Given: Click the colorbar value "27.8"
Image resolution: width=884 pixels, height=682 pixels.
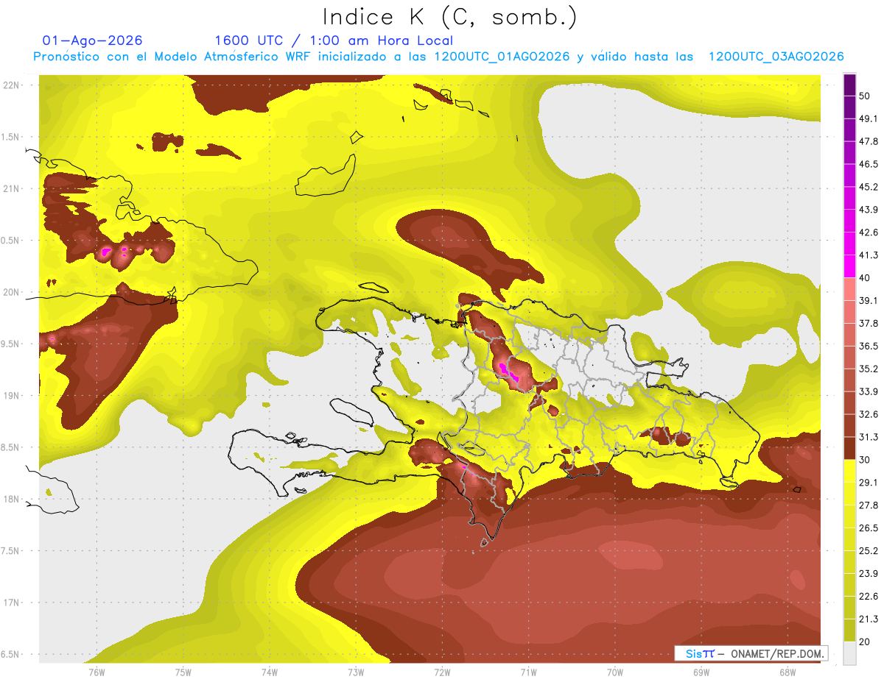Looking at the screenshot, I should click(x=869, y=505).
